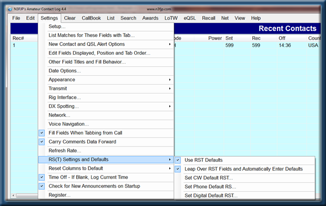Open the Awards menu
This screenshot has height=206, width=326.
(x=150, y=18)
